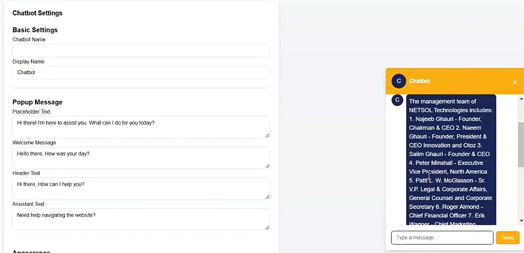This screenshot has width=524, height=253.
Task: Click the Placeholder Text resize handle
Action: 267,135
